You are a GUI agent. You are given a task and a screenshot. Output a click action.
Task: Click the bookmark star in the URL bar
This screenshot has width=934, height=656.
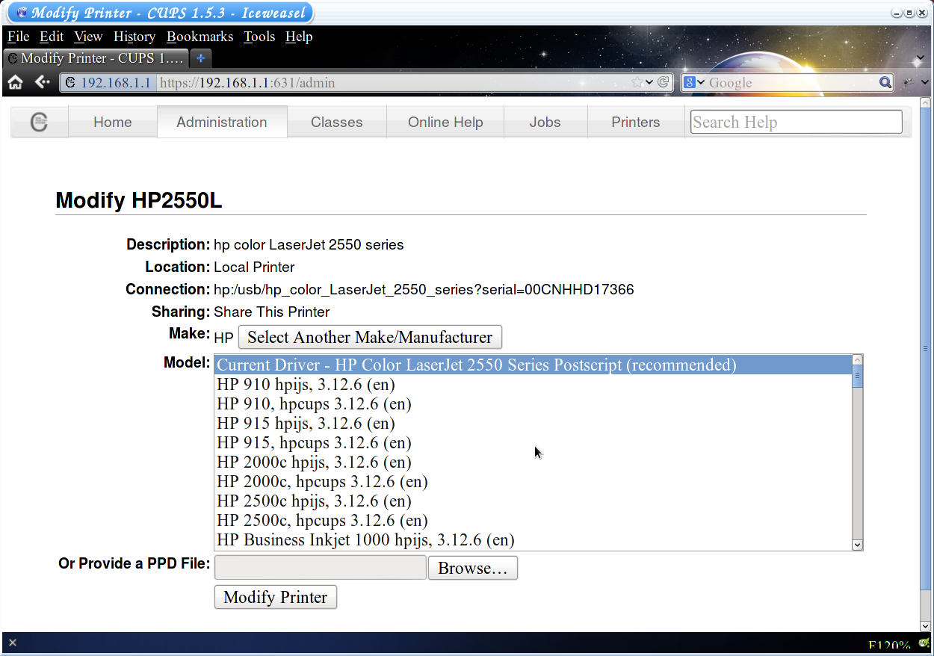[x=637, y=83]
